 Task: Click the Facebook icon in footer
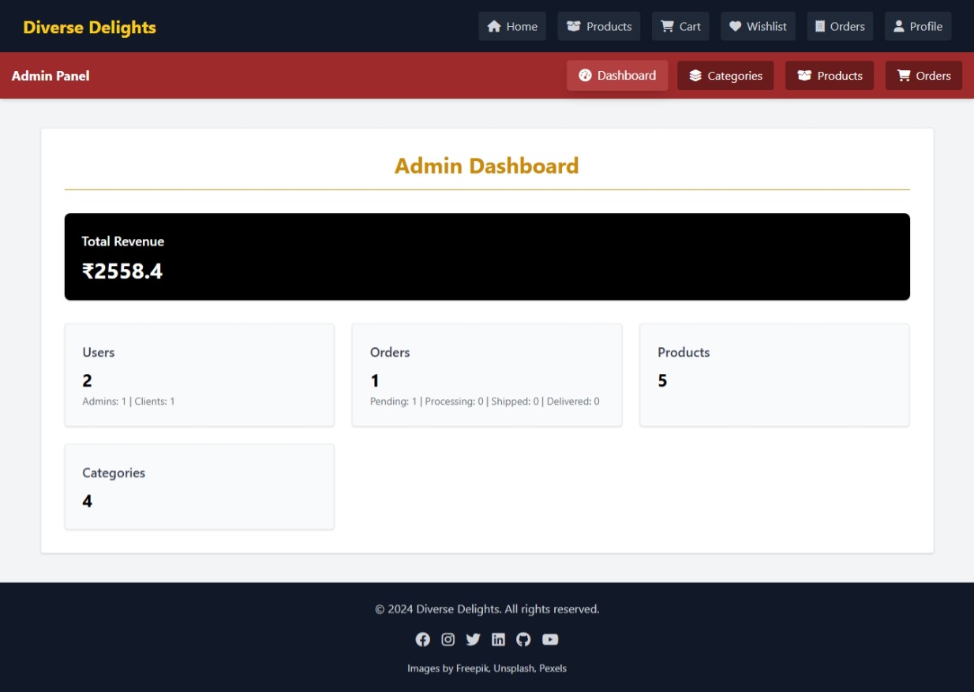(x=423, y=639)
